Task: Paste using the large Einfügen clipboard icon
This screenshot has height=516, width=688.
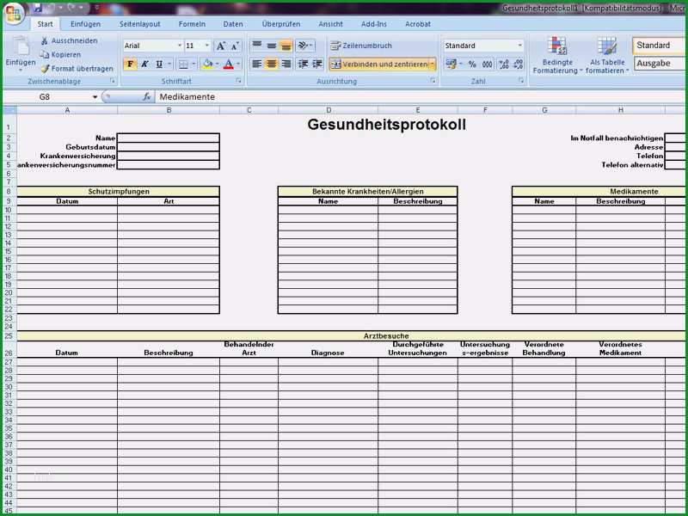Action: 20,47
